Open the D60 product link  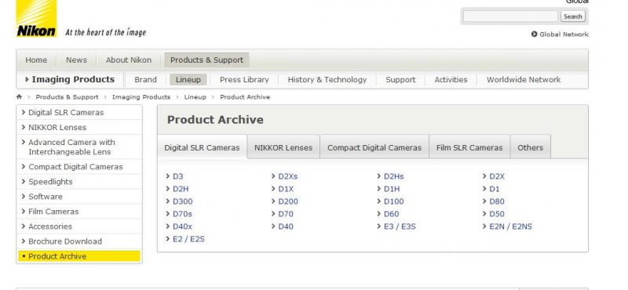(x=391, y=214)
